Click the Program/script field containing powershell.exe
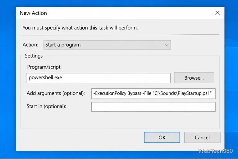 point(98,78)
